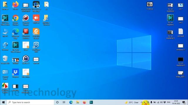188x105 pixels.
Task: Open the network tray icon
Action: coord(158,102)
